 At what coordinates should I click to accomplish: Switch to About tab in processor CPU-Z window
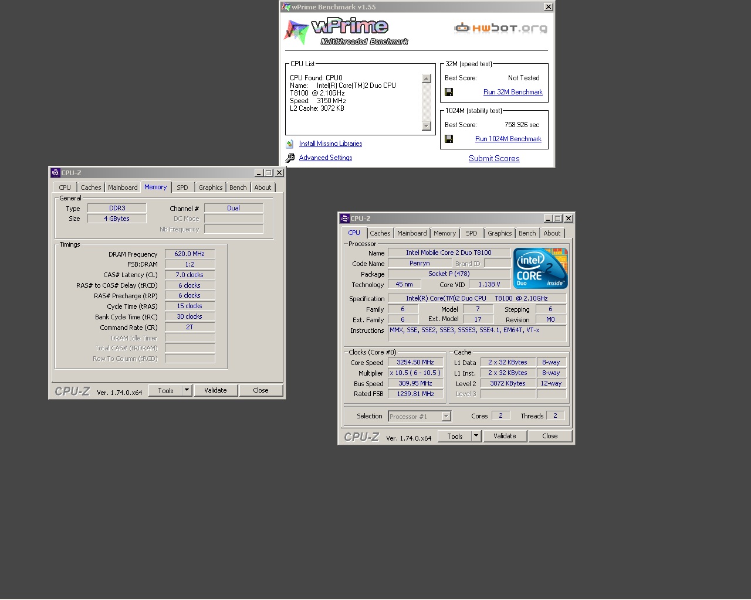pos(552,233)
